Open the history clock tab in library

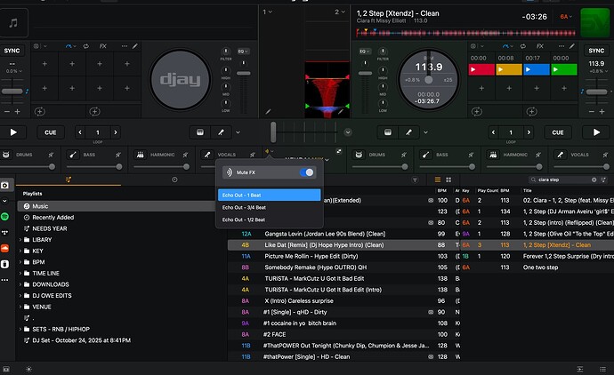click(x=174, y=179)
